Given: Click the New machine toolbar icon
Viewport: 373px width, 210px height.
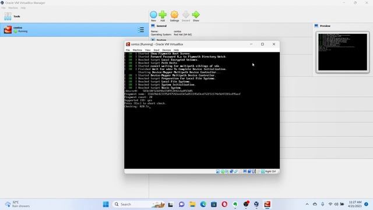Looking at the screenshot, I should (x=153, y=15).
